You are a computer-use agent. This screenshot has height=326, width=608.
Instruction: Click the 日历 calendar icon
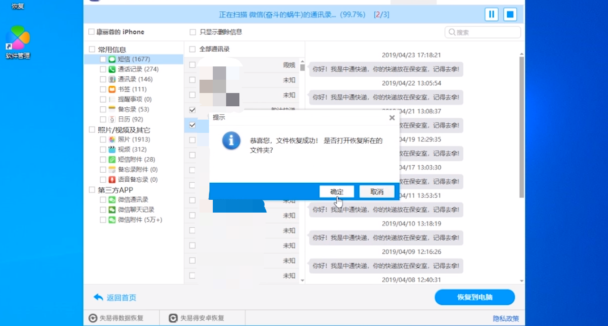click(x=112, y=120)
